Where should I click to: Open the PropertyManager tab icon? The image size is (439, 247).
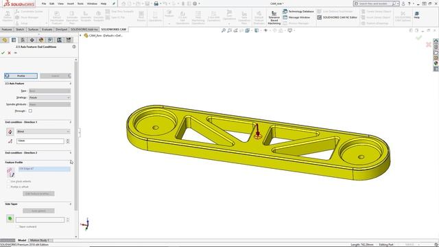(14, 40)
